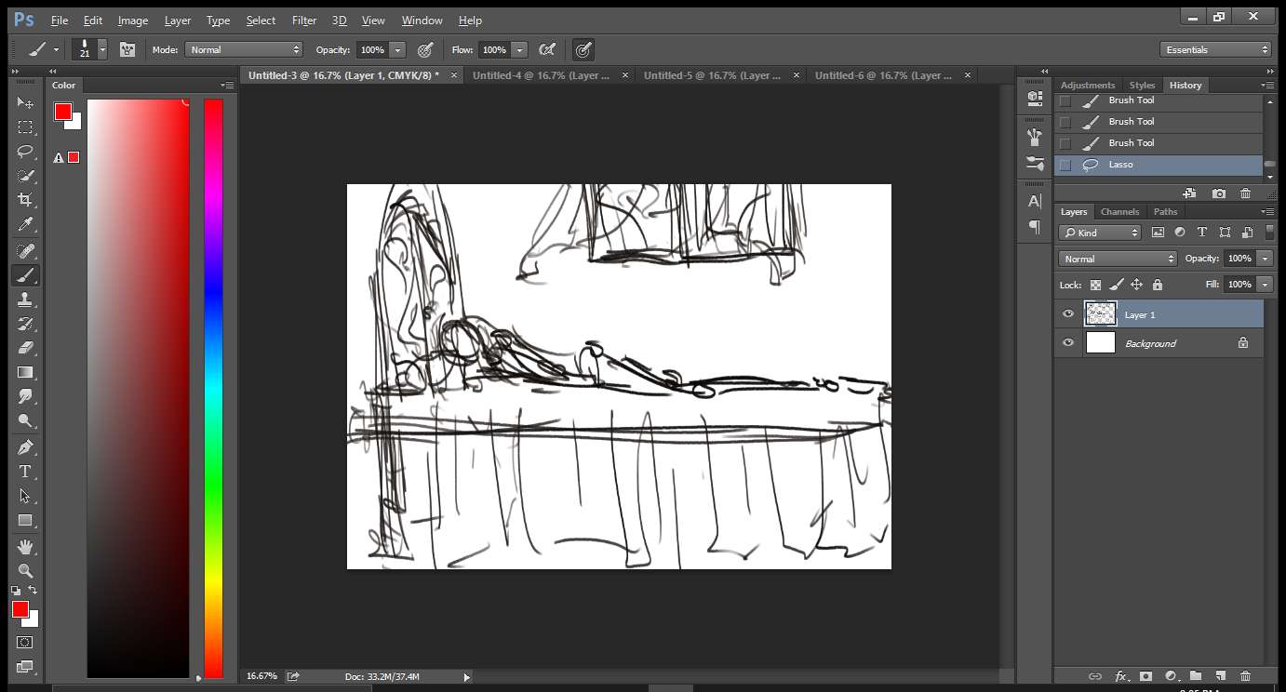Select the Crop tool
Image resolution: width=1286 pixels, height=692 pixels.
coord(25,200)
